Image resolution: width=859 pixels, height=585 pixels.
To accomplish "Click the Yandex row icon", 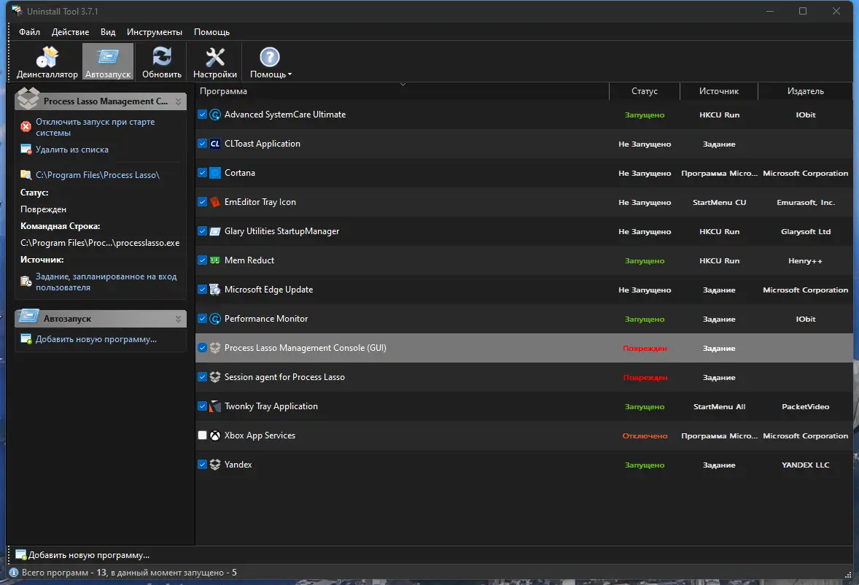I will [x=215, y=465].
